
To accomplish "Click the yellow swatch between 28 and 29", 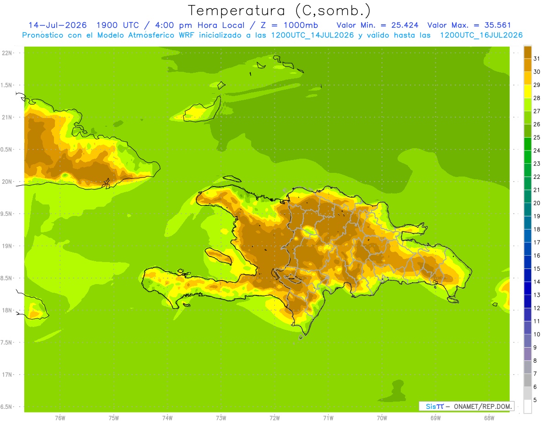I will (527, 91).
